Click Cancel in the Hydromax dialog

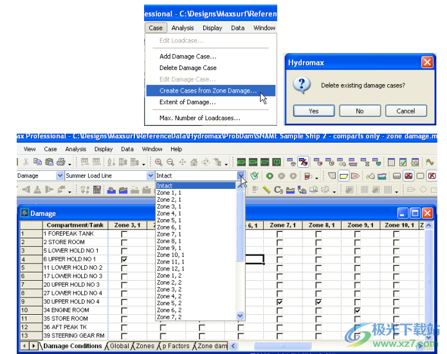tap(406, 111)
